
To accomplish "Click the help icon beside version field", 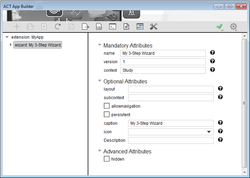I will tap(212, 61).
